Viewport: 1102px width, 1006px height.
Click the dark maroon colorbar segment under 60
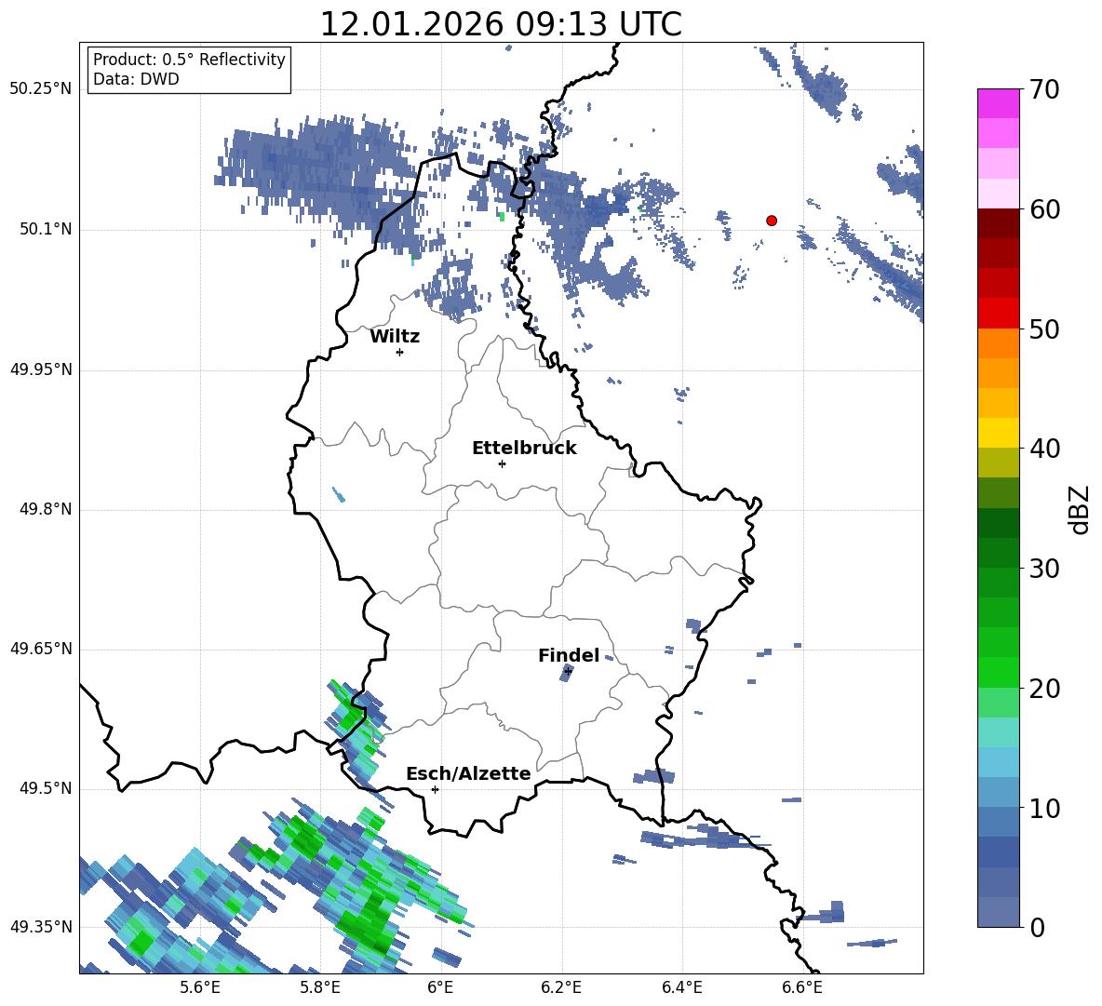click(998, 223)
